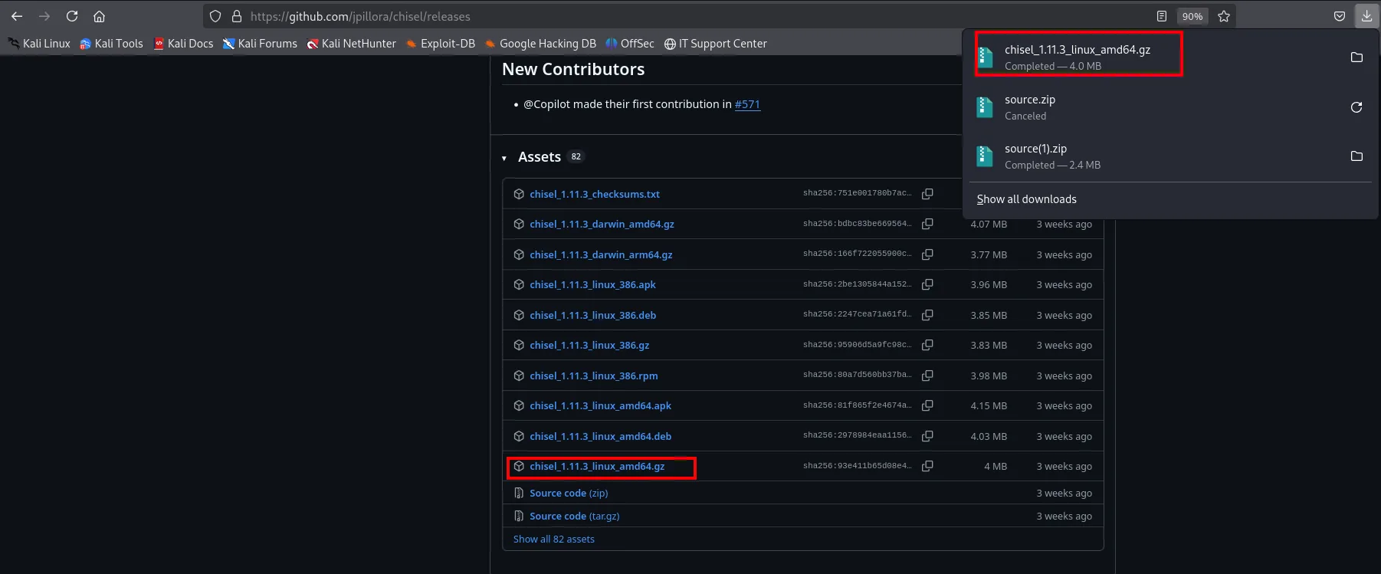Copy sha256 of chisel_1.11.3_linux_386.rpm
This screenshot has height=574, width=1381.
[927, 376]
